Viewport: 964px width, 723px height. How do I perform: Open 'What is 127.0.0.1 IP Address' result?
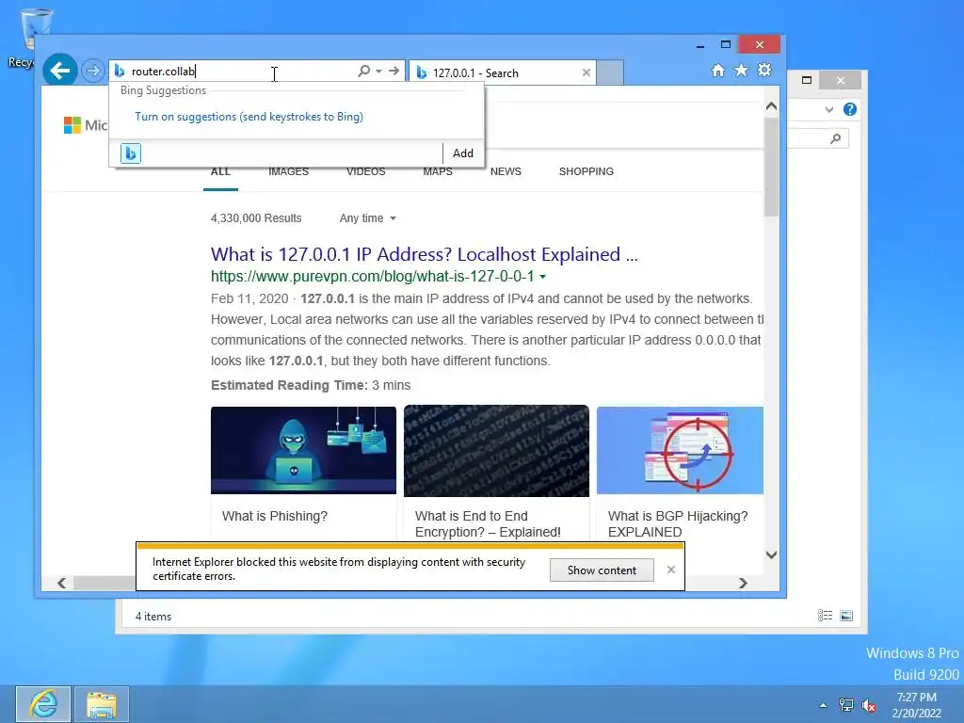[x=425, y=254]
